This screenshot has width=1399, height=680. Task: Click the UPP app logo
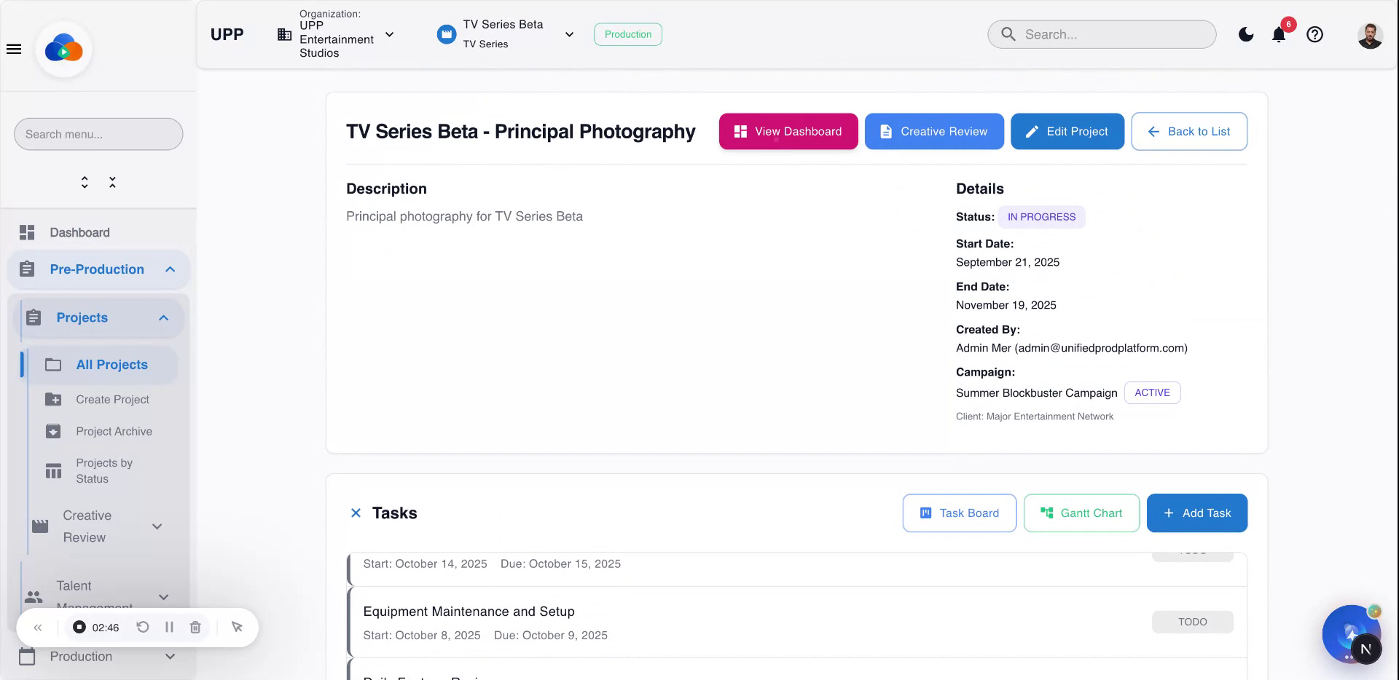pos(64,49)
